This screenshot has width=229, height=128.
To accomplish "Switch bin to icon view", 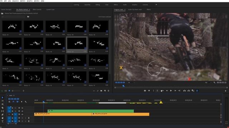I will coord(9,91).
